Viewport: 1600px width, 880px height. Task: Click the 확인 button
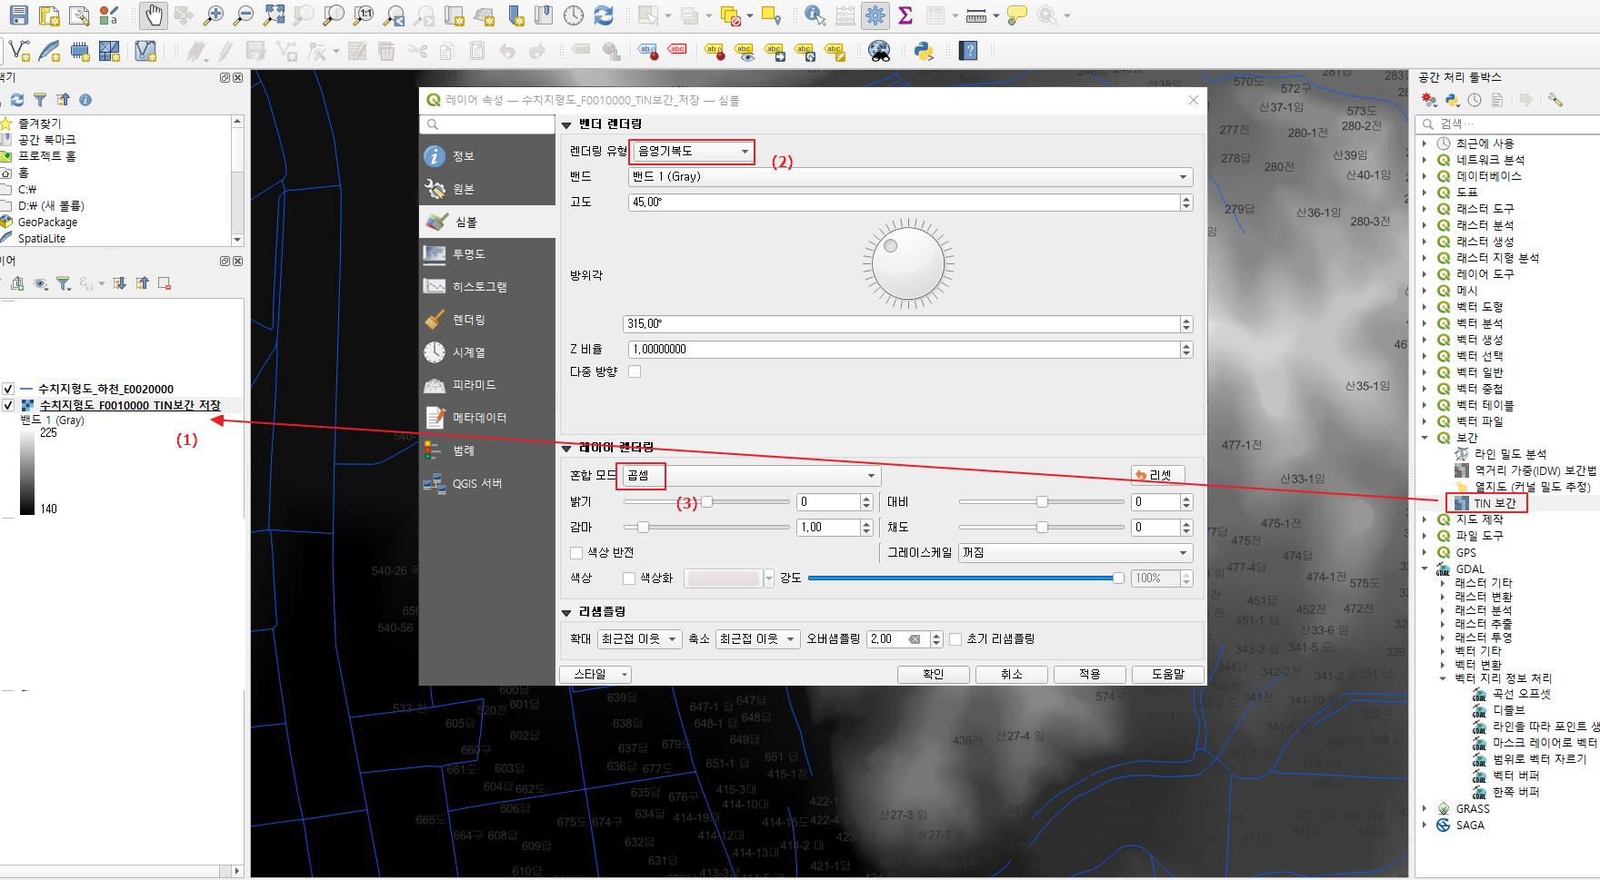934,674
